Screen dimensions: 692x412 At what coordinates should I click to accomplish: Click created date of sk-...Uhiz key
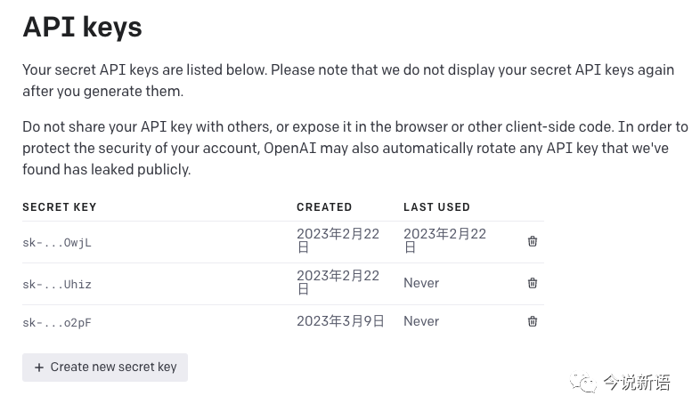338,282
